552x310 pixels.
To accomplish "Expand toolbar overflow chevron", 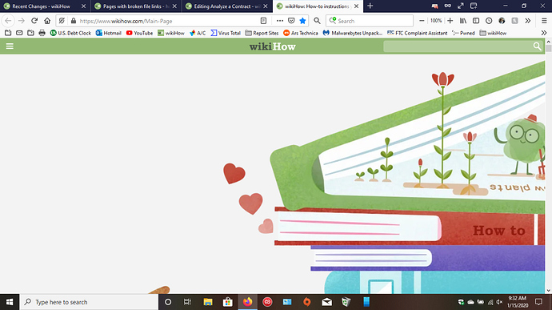I will pos(528,21).
